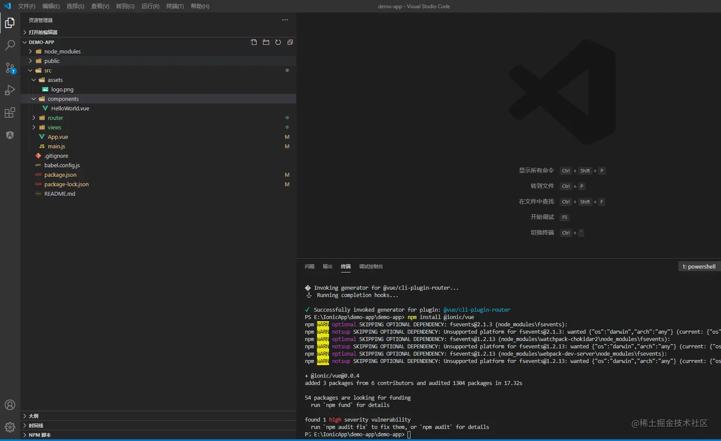The width and height of the screenshot is (721, 441).
Task: Click the New Folder icon in DEMO-APP header
Action: point(266,42)
